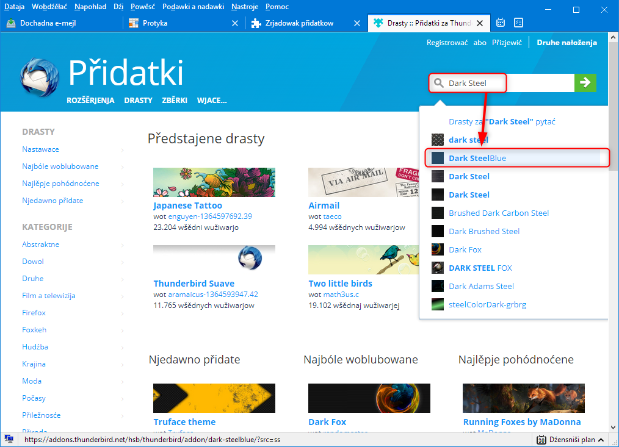Open Najbóle woblubowane in the sidebar
The image size is (619, 447).
pyautogui.click(x=60, y=166)
